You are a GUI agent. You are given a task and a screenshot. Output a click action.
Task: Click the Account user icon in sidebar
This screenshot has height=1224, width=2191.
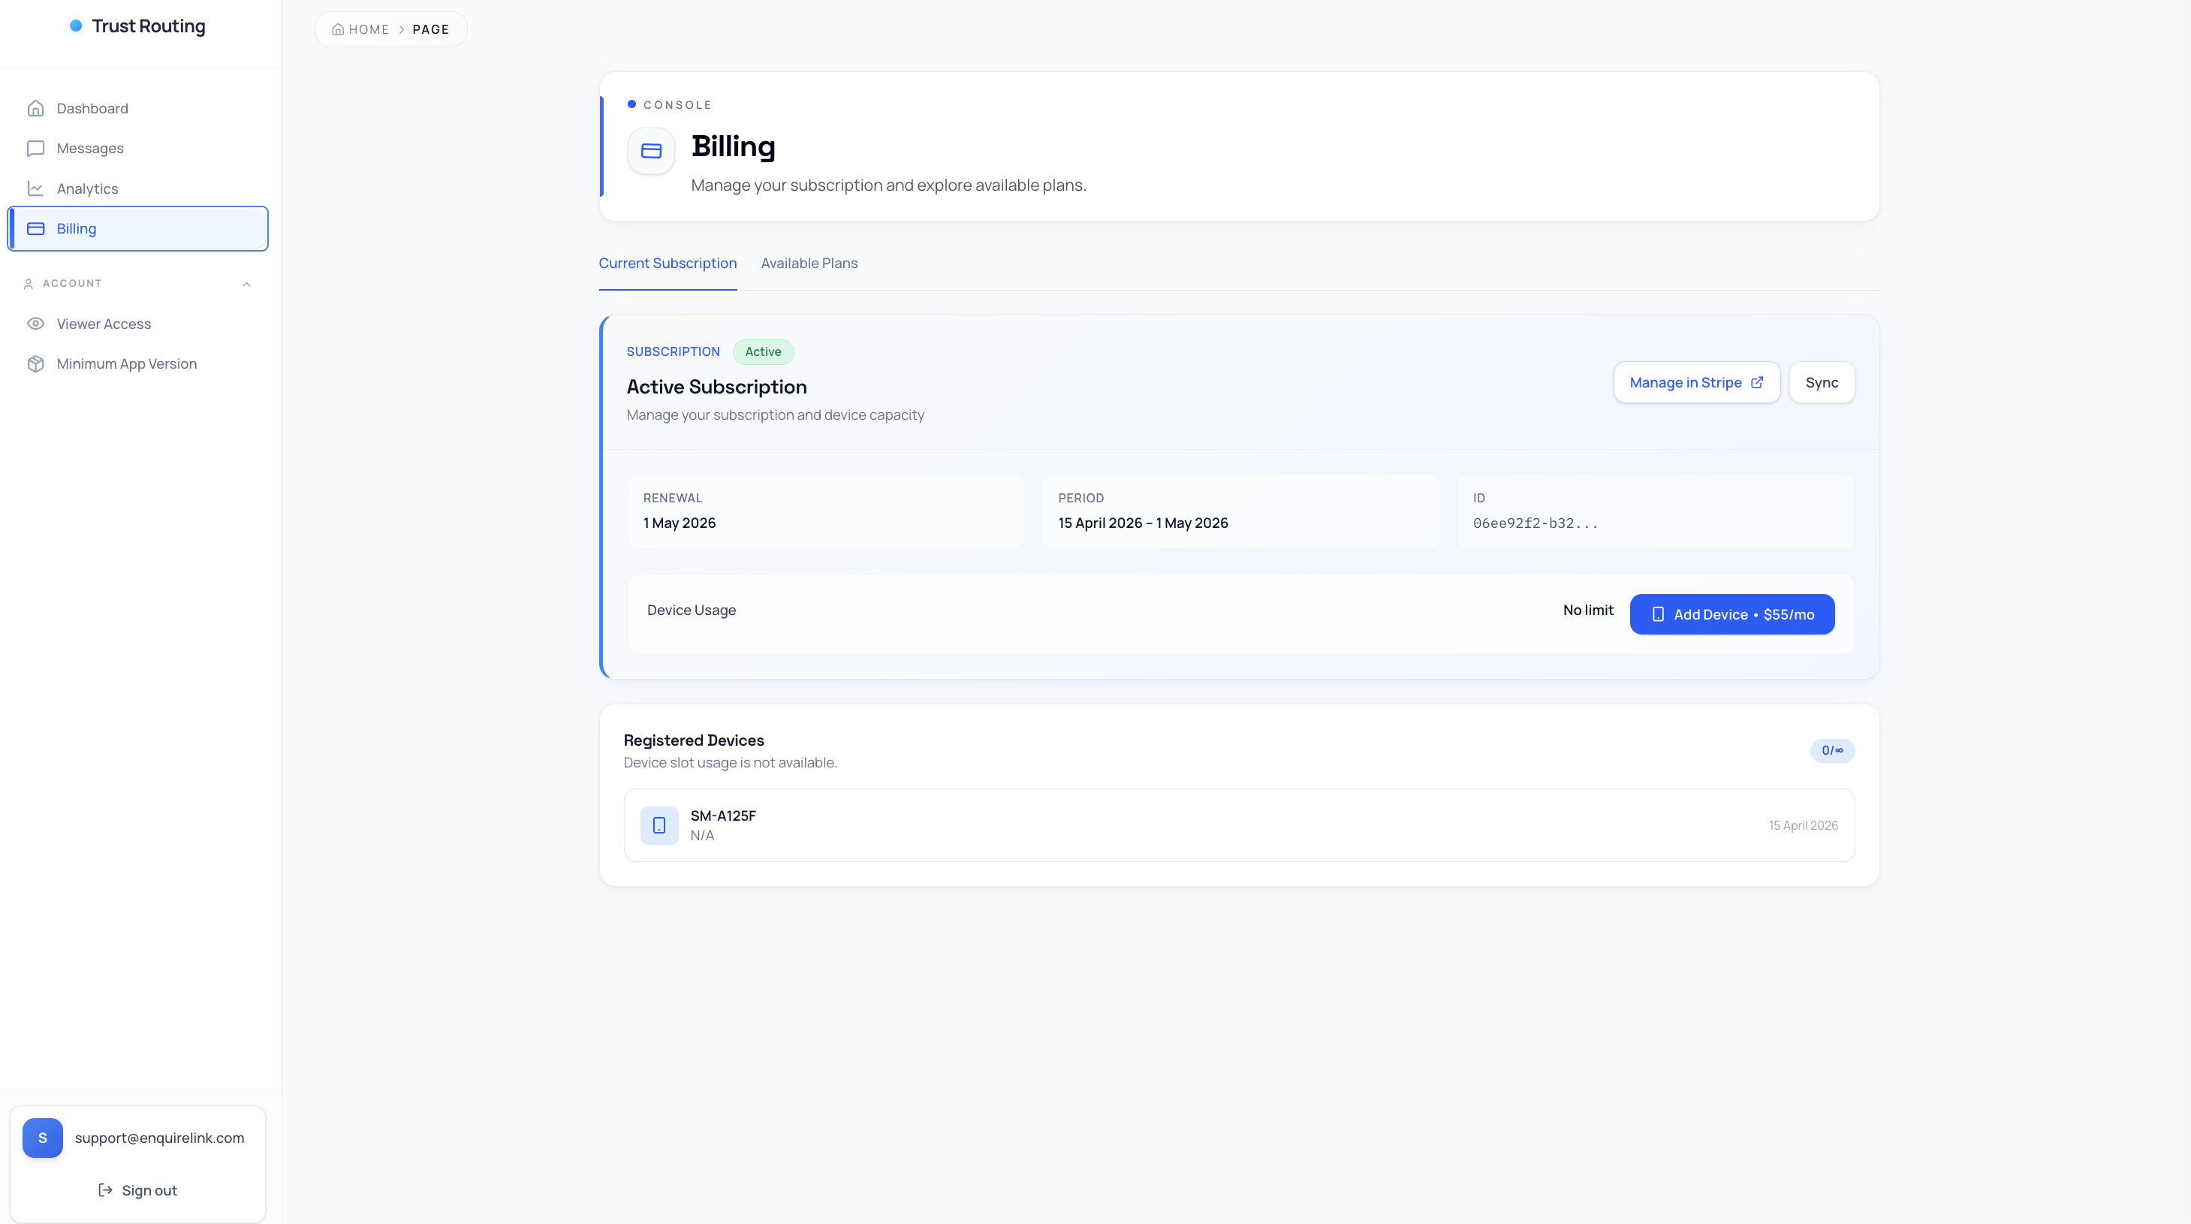pos(28,283)
